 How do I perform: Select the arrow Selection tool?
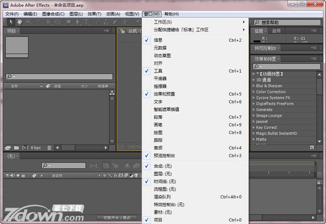[11, 22]
